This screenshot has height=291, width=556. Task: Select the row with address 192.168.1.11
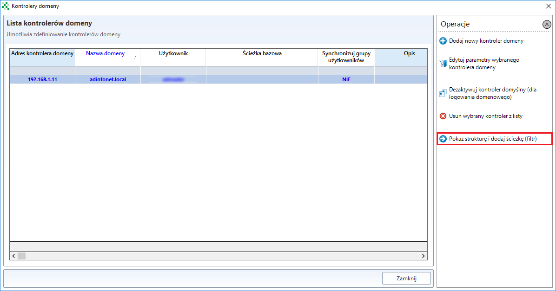point(42,79)
